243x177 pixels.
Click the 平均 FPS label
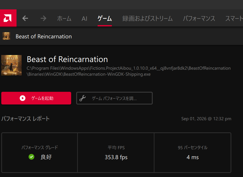(x=116, y=148)
